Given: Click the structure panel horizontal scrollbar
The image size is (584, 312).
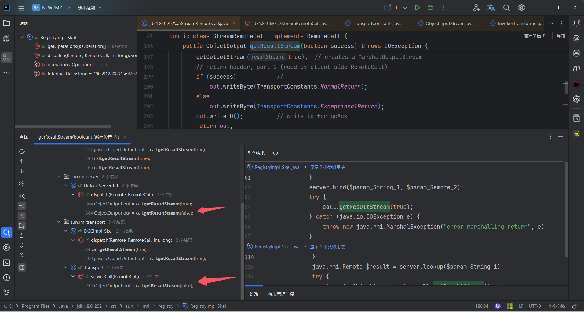Looking at the screenshot, I should pos(63,126).
